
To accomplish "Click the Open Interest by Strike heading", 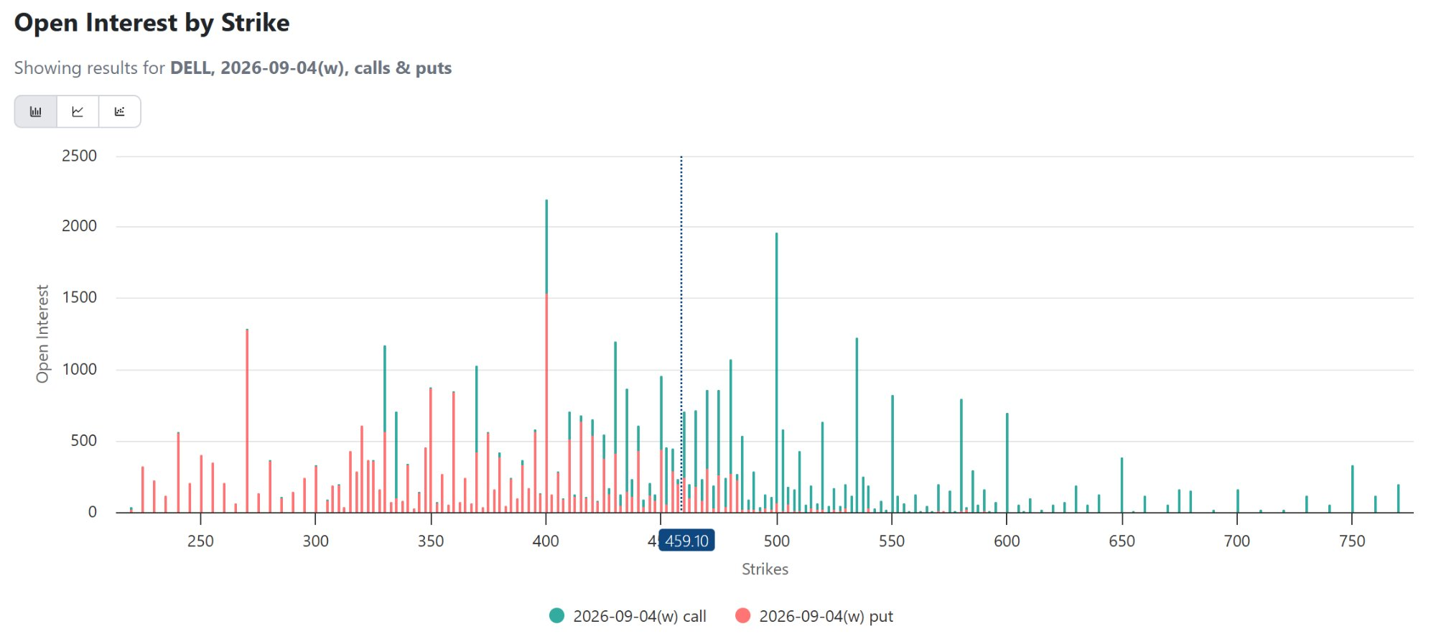I will point(152,23).
